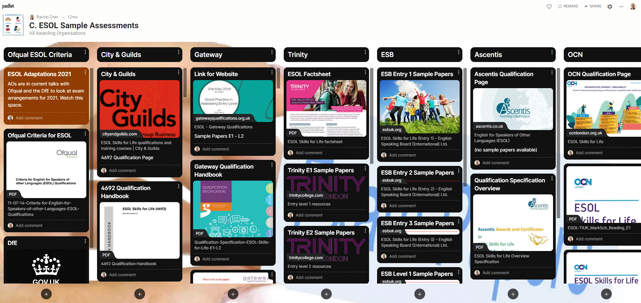Open 4692 Qualification Handbook post menu

179,186
